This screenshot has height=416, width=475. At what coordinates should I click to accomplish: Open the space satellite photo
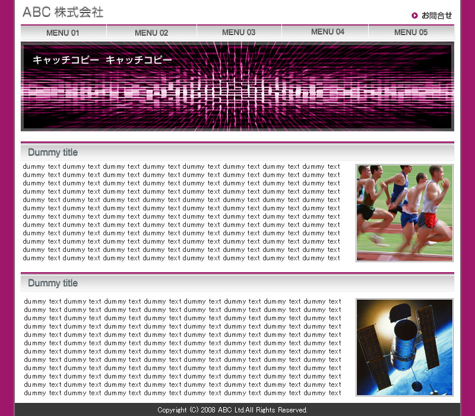click(x=404, y=347)
